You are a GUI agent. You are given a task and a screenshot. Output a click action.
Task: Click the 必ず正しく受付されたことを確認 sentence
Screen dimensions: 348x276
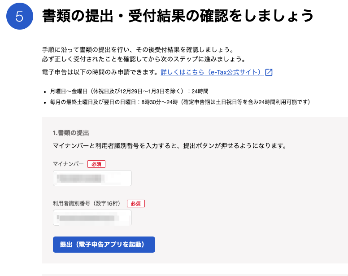[x=144, y=59]
